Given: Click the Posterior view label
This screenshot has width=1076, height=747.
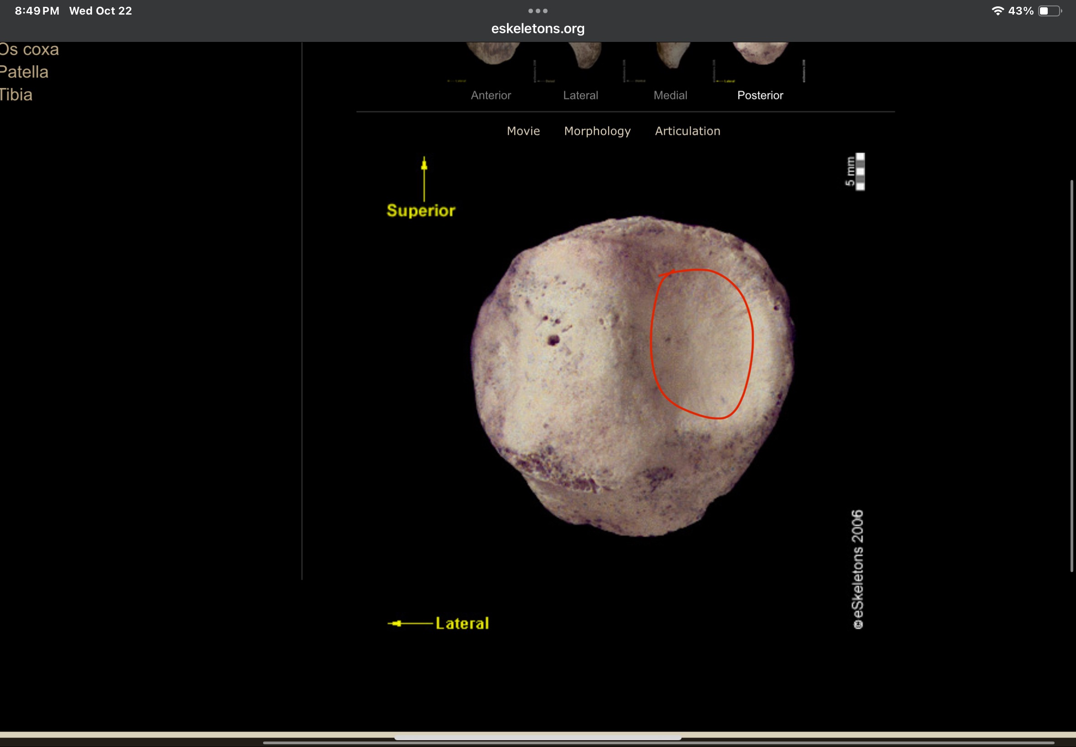Looking at the screenshot, I should click(x=760, y=96).
